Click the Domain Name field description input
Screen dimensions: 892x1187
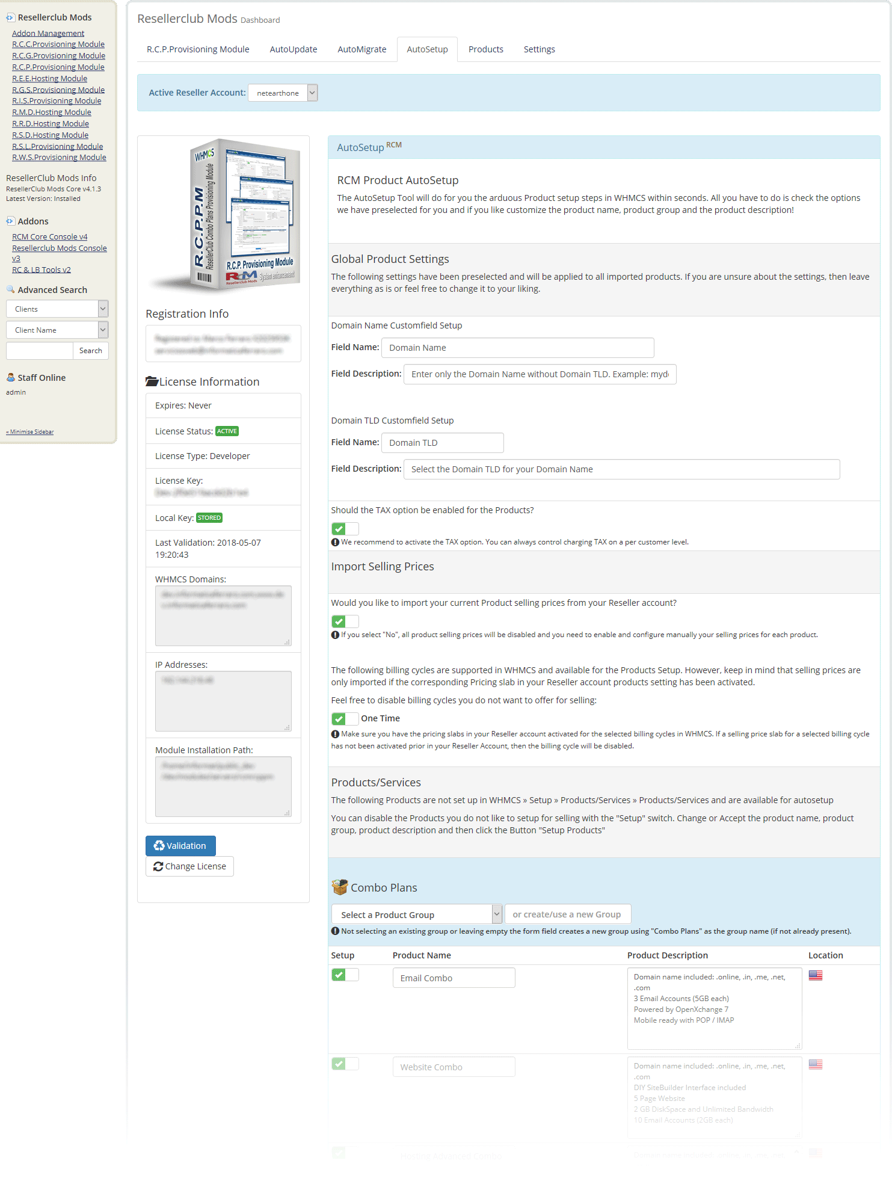pos(540,374)
